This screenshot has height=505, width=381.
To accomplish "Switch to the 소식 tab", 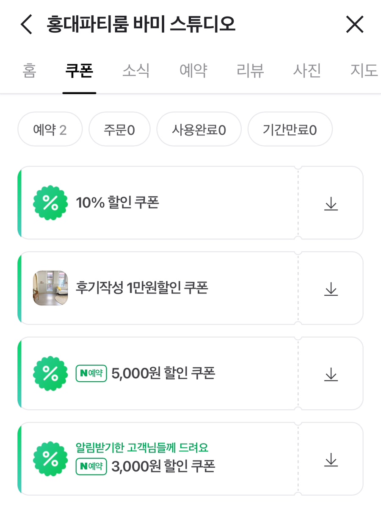I will pos(136,71).
